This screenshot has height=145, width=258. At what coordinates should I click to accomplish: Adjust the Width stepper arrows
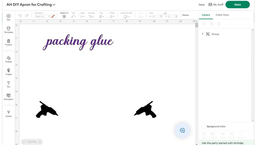tap(161, 16)
